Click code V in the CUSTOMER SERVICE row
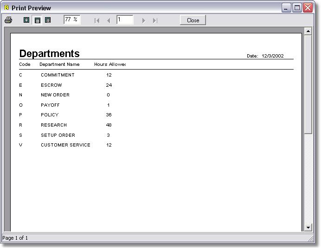Screen dimensions: 321x249 21,145
